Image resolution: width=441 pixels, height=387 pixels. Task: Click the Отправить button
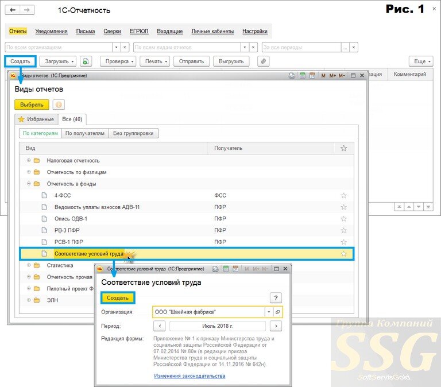(192, 61)
